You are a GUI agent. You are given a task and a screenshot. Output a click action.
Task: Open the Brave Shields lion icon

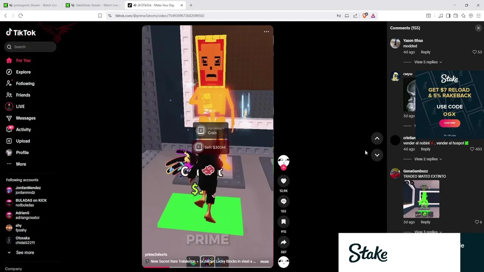pos(365,15)
